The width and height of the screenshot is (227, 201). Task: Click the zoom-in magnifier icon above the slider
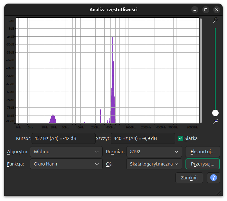[215, 20]
